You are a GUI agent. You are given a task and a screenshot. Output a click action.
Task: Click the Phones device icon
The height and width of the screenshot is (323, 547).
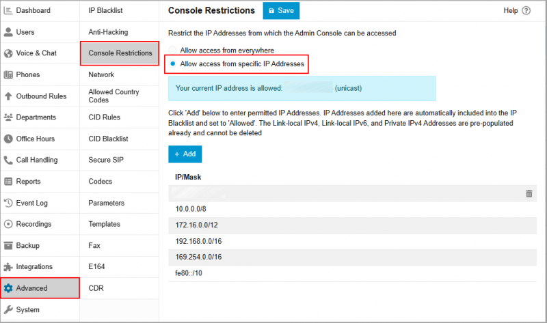8,74
